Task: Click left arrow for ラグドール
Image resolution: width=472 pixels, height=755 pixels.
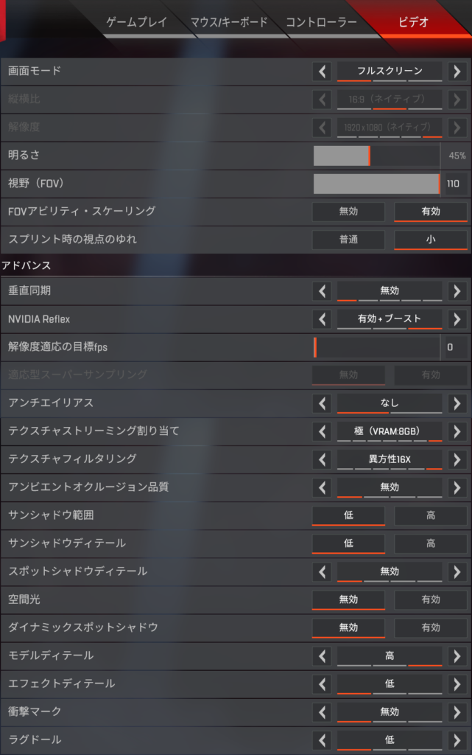Action: coord(322,740)
